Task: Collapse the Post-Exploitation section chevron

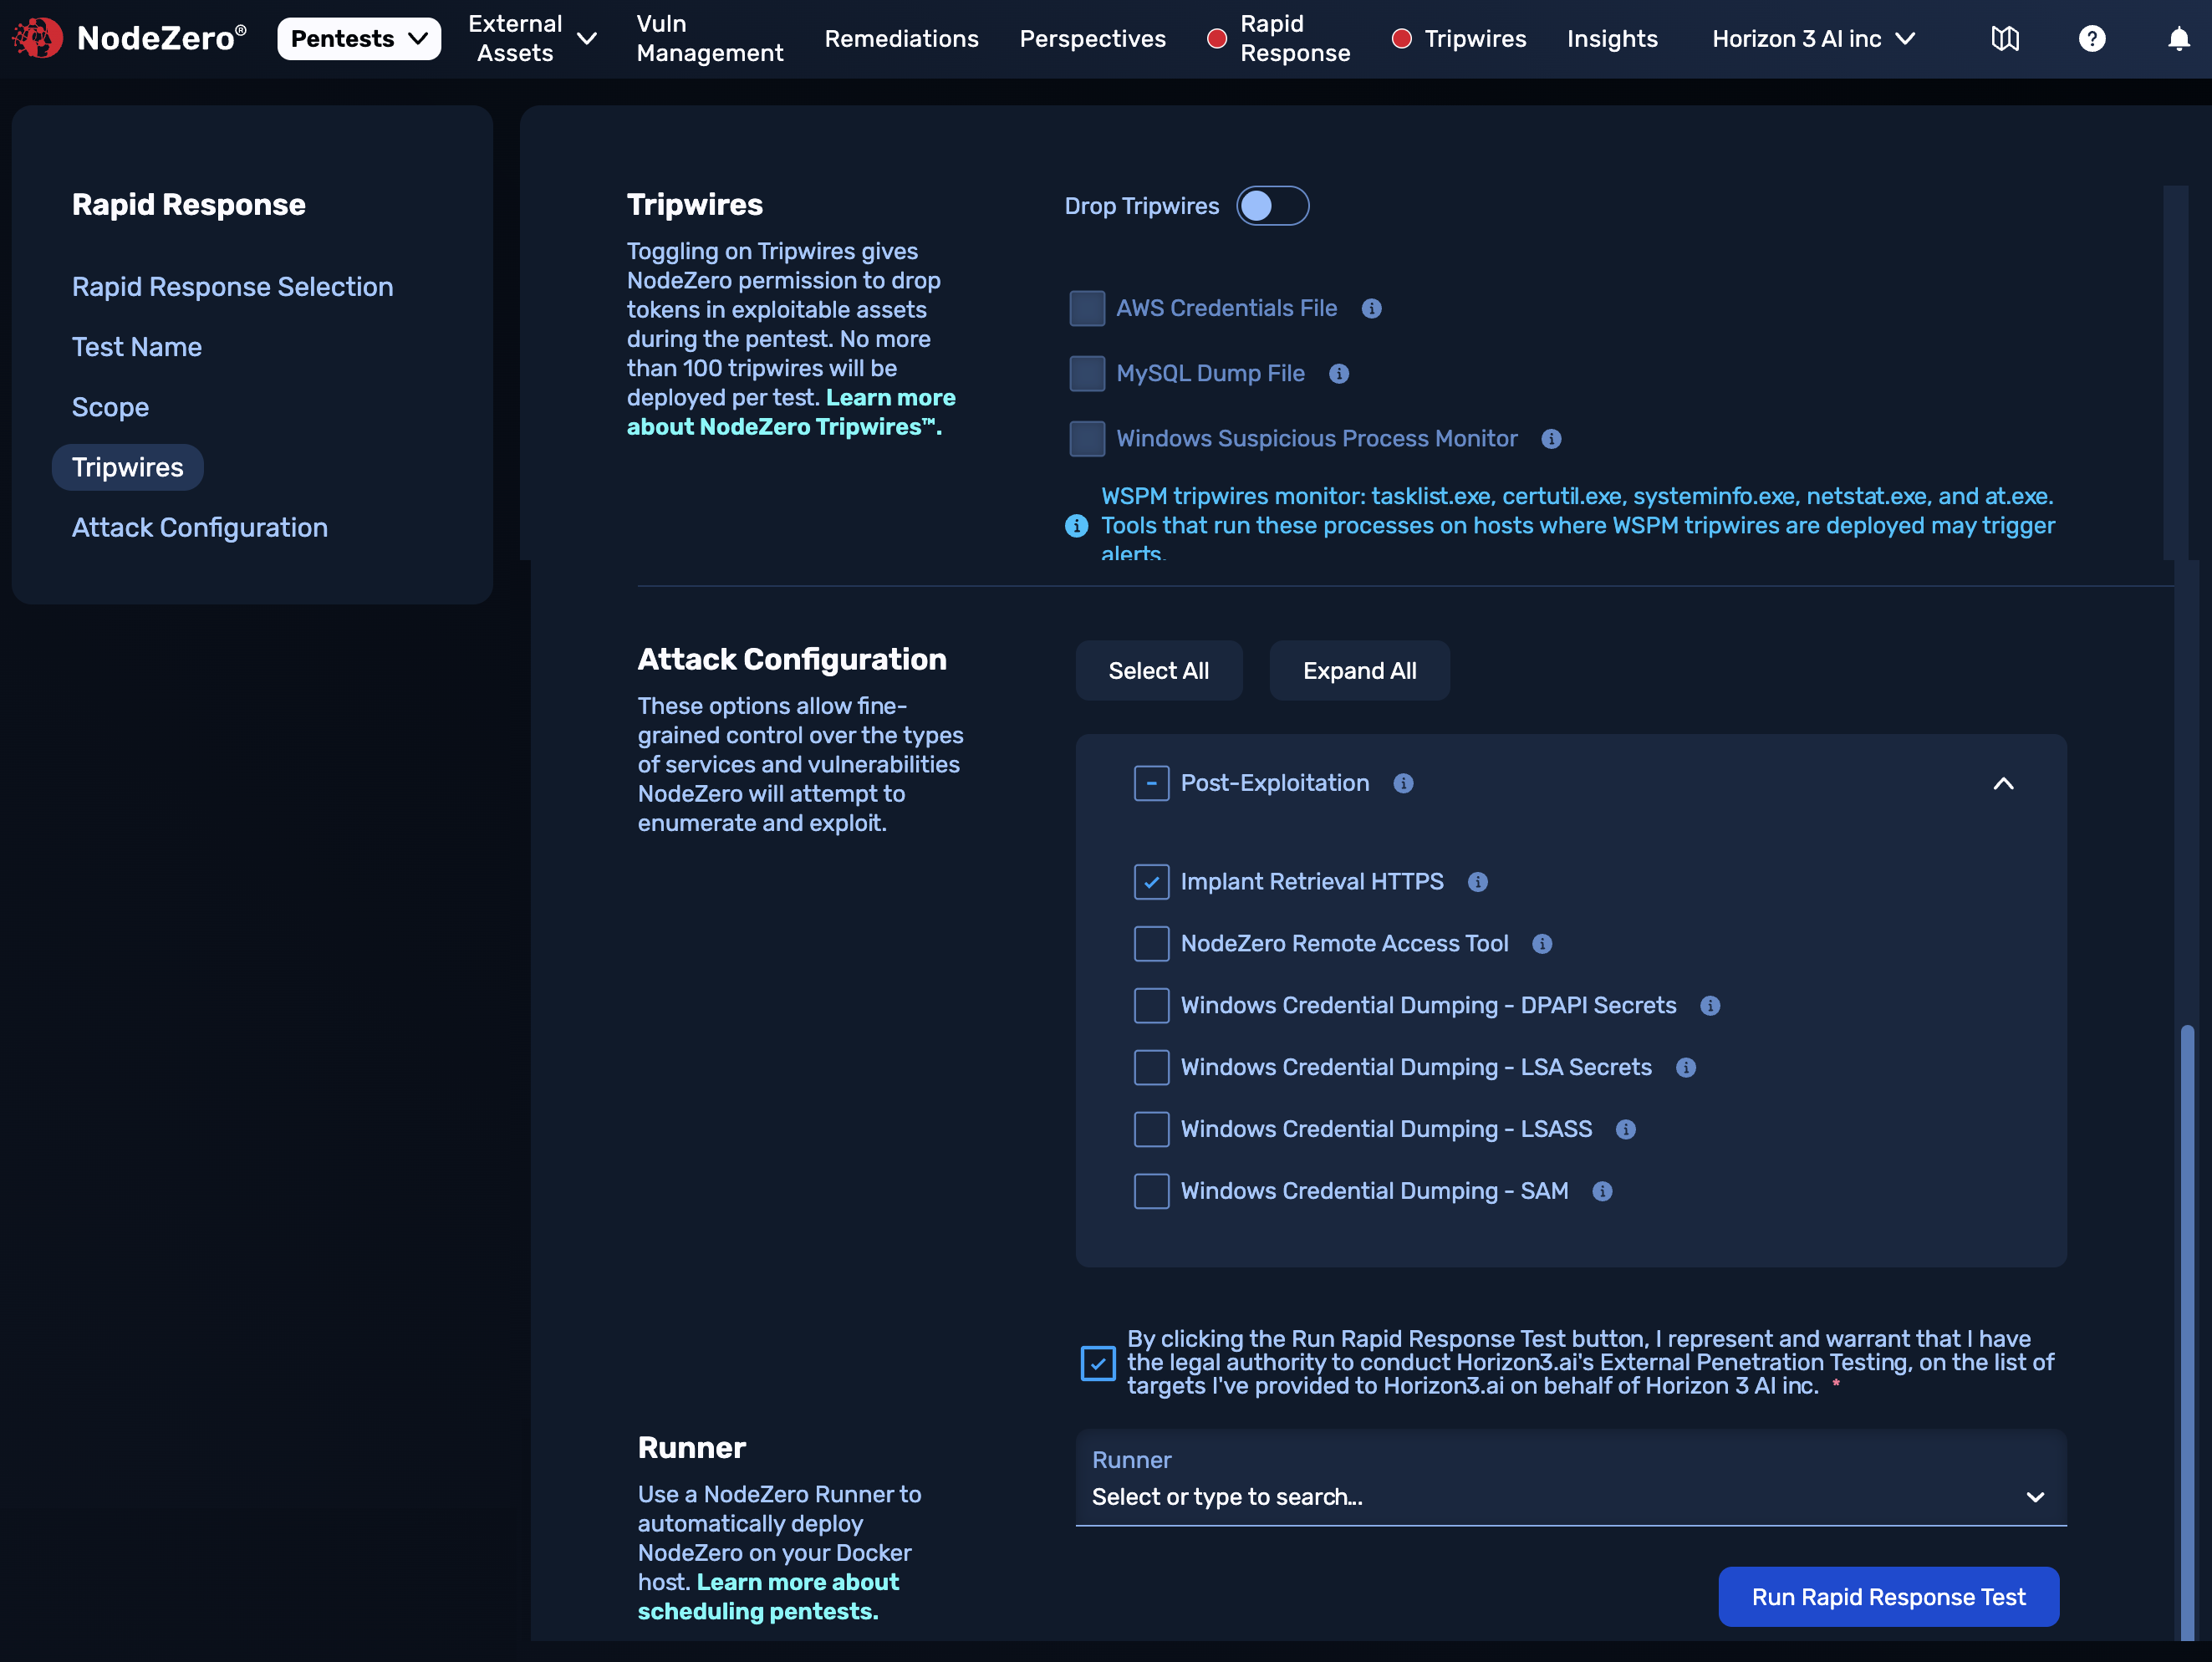Action: [x=2003, y=784]
